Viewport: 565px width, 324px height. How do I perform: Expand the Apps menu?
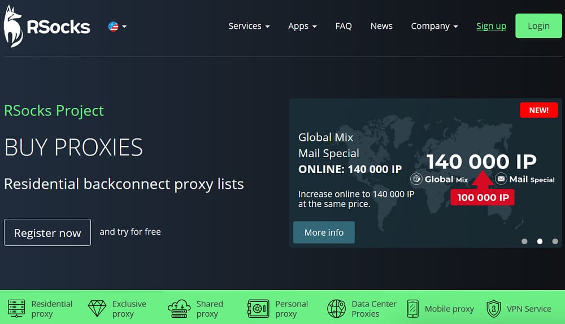(302, 26)
